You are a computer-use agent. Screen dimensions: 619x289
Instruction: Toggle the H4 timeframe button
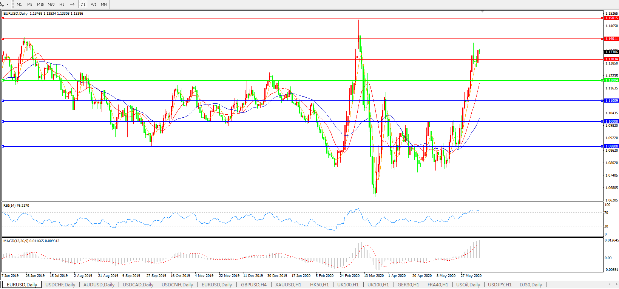tap(72, 5)
